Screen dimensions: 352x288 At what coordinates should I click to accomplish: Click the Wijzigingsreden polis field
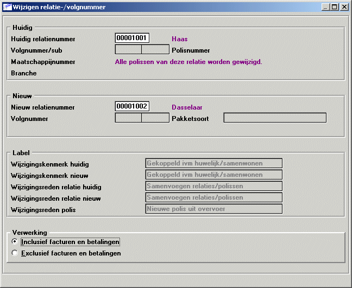[x=214, y=209]
